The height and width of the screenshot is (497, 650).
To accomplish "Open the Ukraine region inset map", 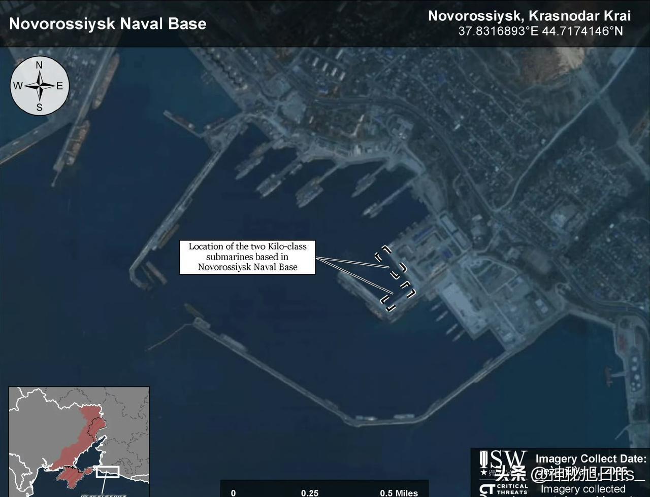I will (x=79, y=442).
